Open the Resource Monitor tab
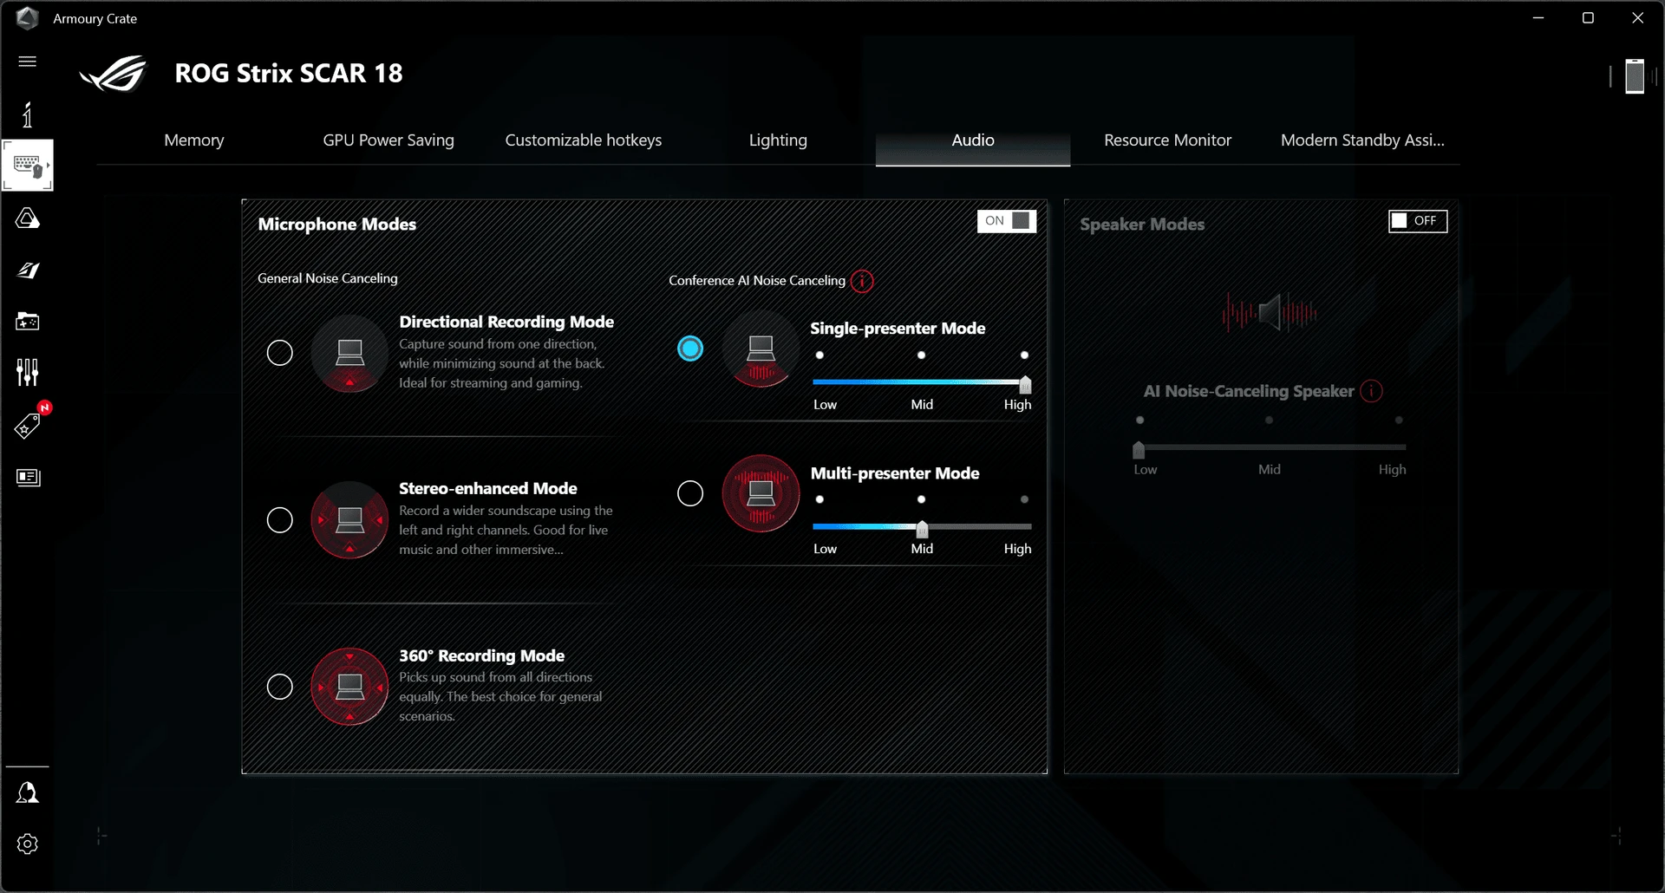This screenshot has height=893, width=1665. pos(1167,140)
